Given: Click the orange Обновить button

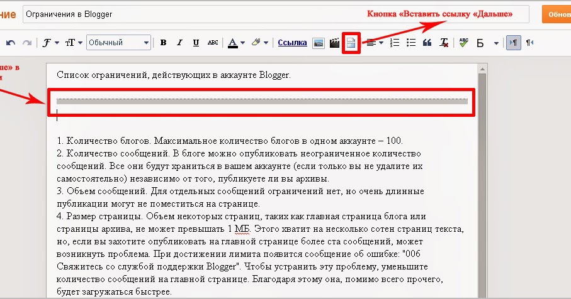Looking at the screenshot, I should [557, 14].
